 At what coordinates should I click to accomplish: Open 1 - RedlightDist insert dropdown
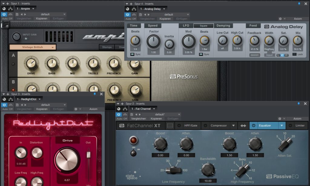pyautogui.click(x=40, y=99)
